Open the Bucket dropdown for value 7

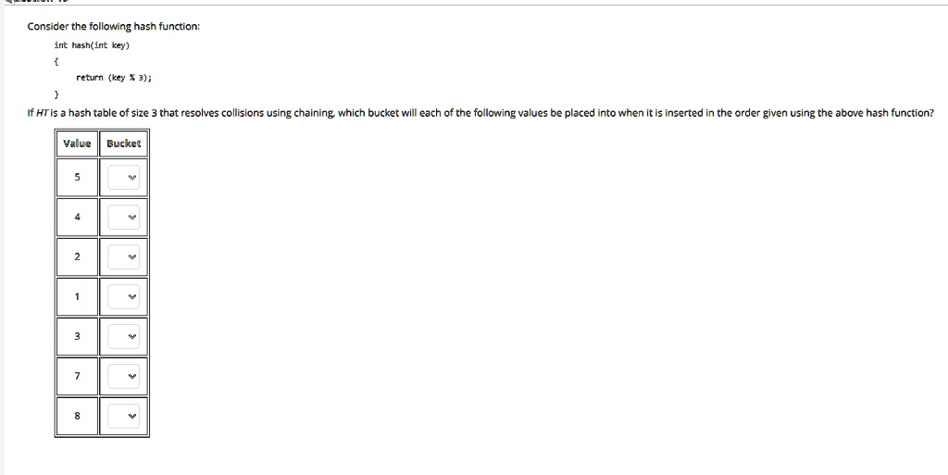(x=124, y=377)
